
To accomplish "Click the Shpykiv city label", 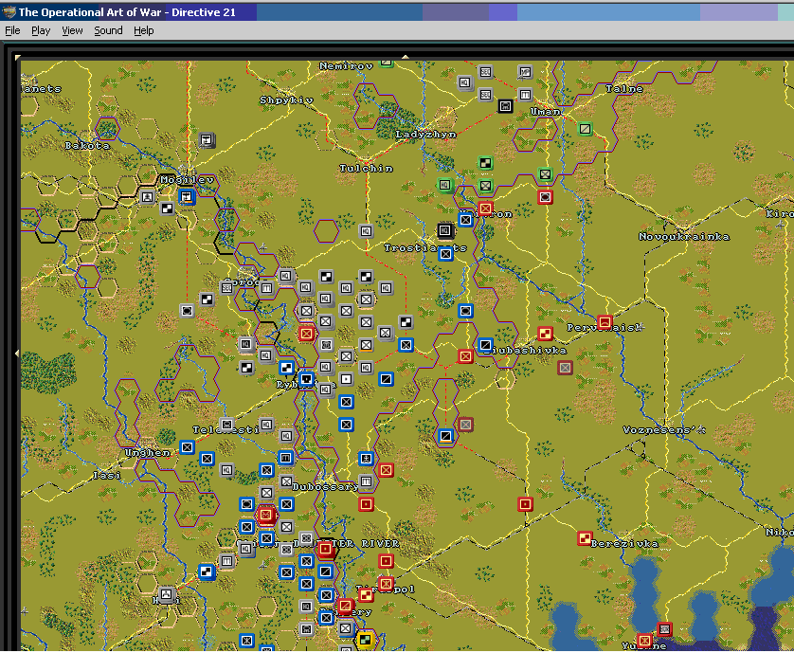I will [x=286, y=100].
